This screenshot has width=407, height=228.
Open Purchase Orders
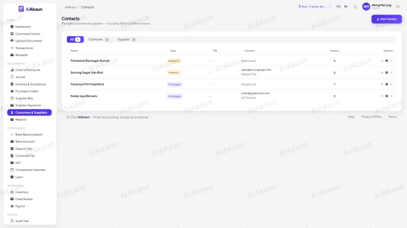pyautogui.click(x=27, y=91)
